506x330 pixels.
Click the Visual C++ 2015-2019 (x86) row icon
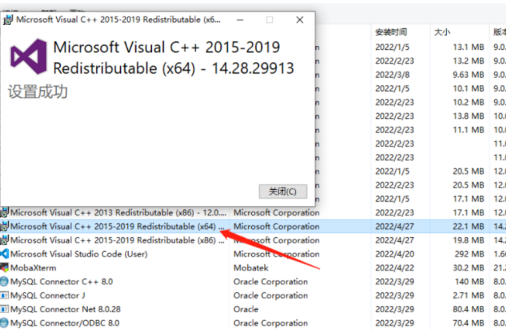tap(5, 240)
